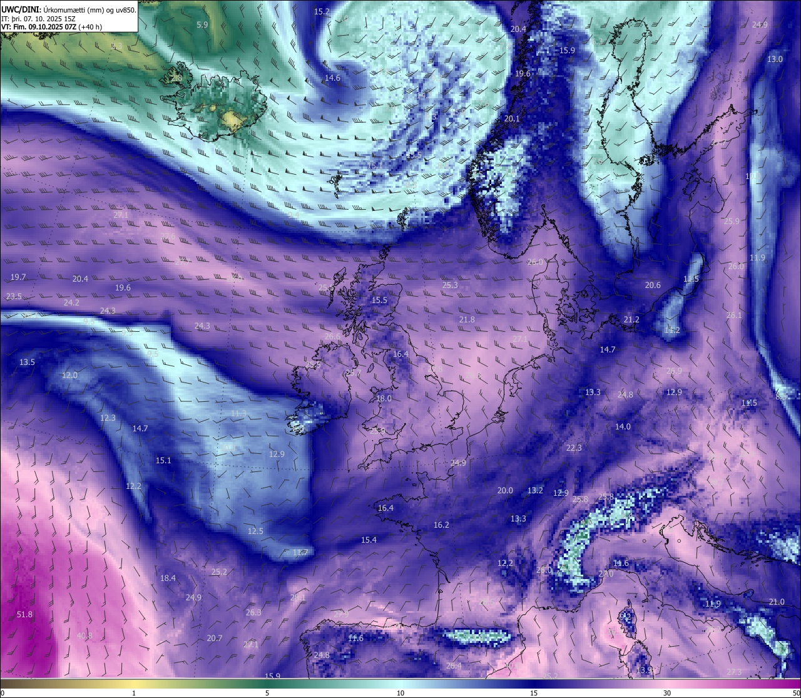Click the 26.1 value label
Image resolution: width=801 pixels, height=698 pixels.
pos(734,316)
